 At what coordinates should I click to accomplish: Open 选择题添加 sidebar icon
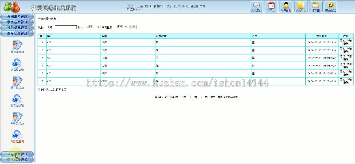17,47
